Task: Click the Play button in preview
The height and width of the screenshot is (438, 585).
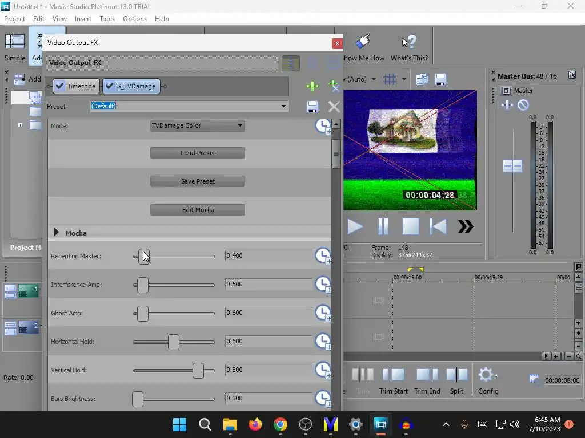Action: click(x=355, y=226)
